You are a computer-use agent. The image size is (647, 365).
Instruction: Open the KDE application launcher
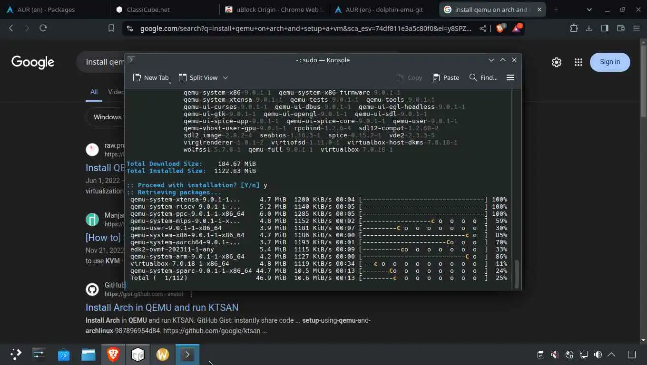(16, 354)
